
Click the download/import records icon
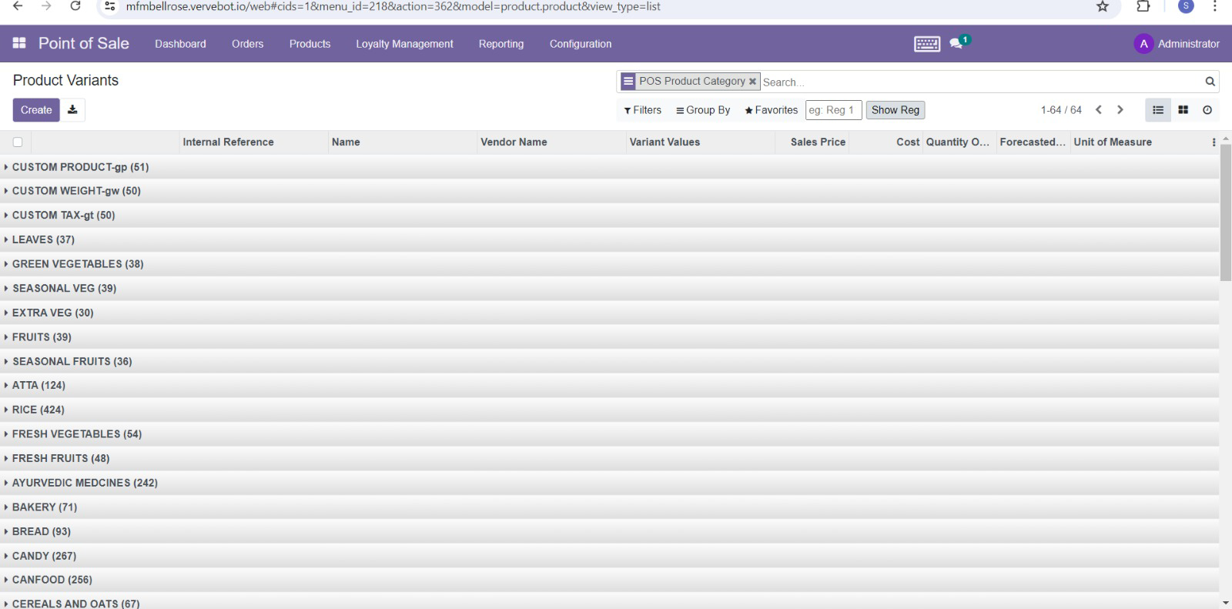pyautogui.click(x=72, y=110)
